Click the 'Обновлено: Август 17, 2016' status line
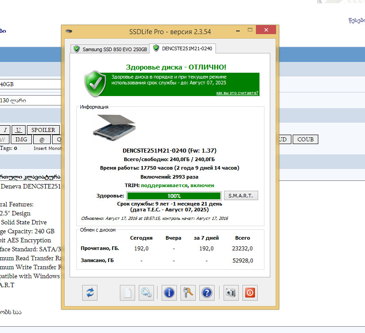Screen dimensions: 365x333 tap(154, 219)
